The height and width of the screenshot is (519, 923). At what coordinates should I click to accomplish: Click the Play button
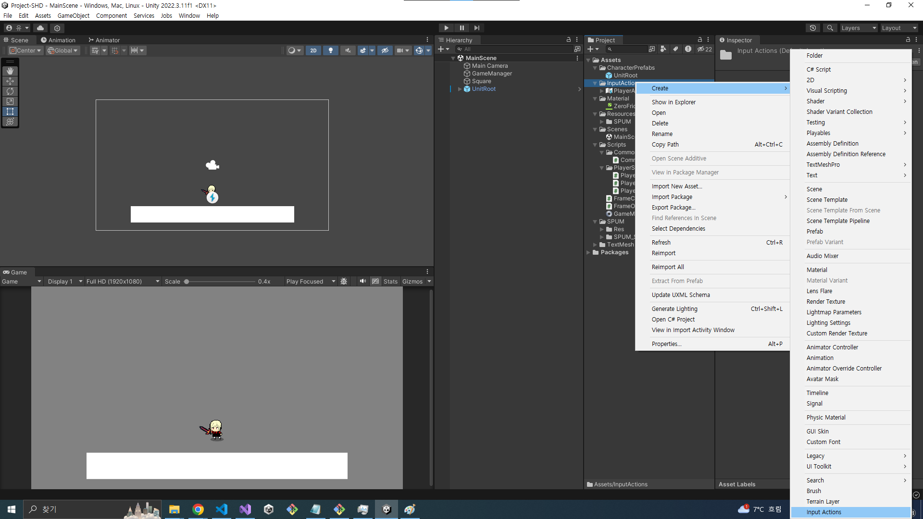click(x=446, y=28)
